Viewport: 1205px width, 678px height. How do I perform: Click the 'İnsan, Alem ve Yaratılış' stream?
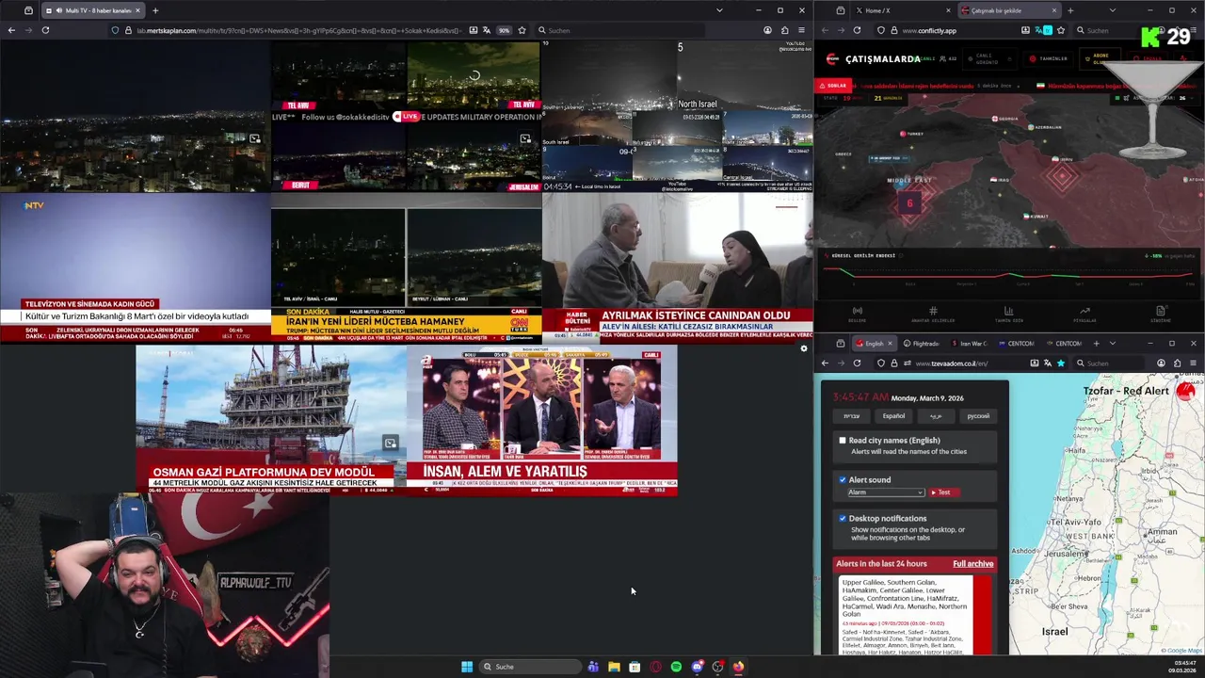[x=541, y=419]
